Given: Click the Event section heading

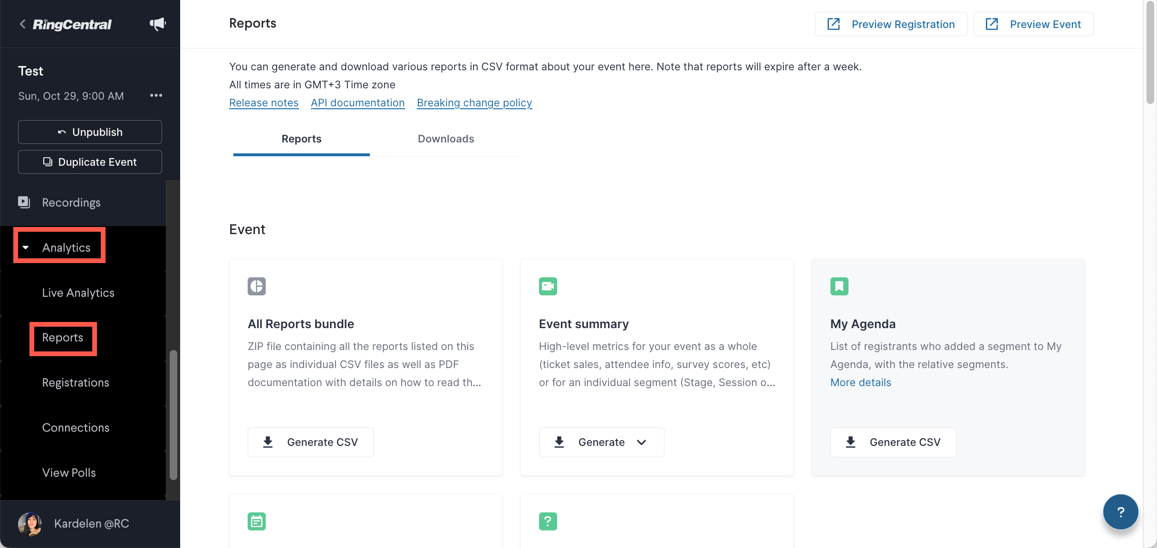Looking at the screenshot, I should click(247, 229).
